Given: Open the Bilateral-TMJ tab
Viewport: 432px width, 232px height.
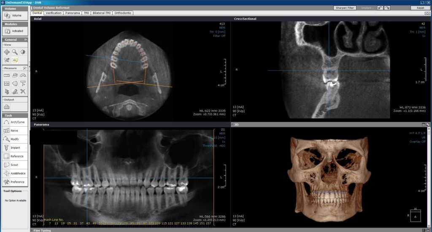Looking at the screenshot, I should click(x=102, y=13).
